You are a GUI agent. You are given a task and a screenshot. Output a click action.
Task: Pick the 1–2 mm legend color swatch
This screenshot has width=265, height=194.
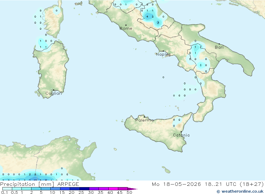point(26,189)
